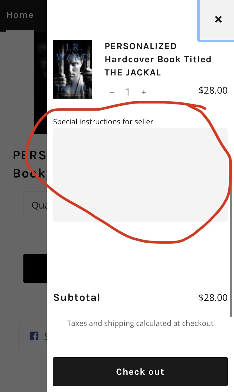Viewport: 234px width, 392px height.
Task: Click the taxes and shipping note
Action: tap(140, 323)
